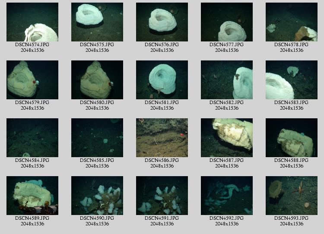Open the DSCN4577.JPG image thumbnail
The image size is (324, 234).
[x=227, y=22]
